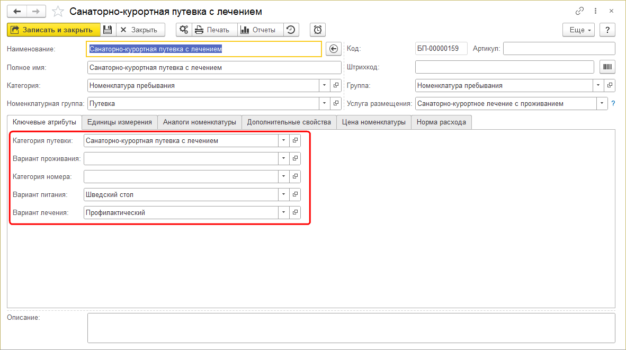Click the alarm clock reminder icon
Image resolution: width=626 pixels, height=350 pixels.
tap(318, 30)
